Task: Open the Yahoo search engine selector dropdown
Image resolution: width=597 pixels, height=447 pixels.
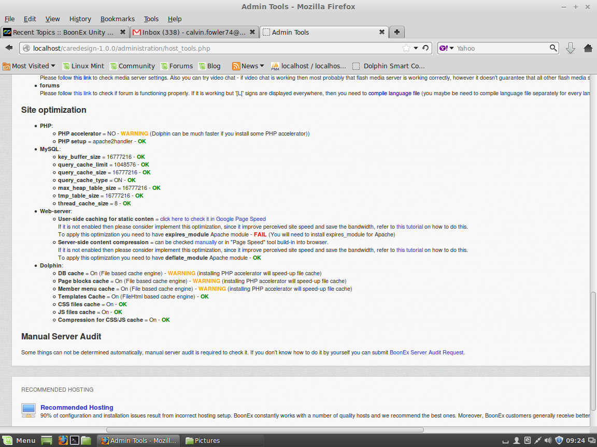Action: [447, 48]
